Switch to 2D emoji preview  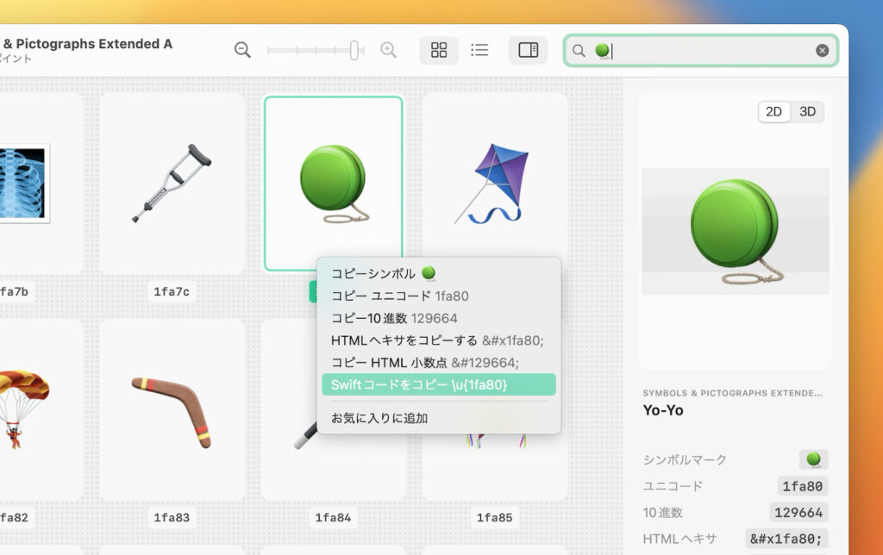tap(773, 111)
